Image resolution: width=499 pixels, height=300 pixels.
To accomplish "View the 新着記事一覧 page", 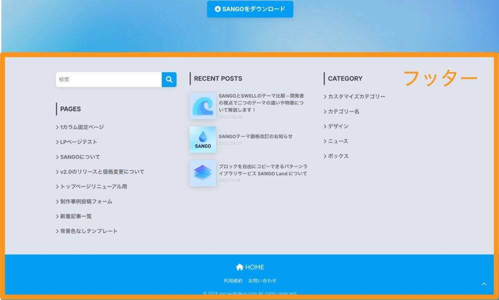I will pyautogui.click(x=75, y=216).
